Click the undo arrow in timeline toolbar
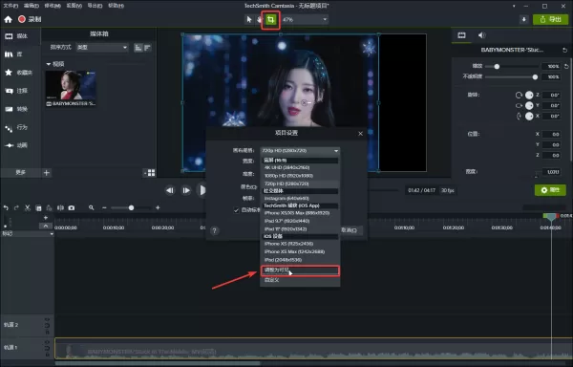Viewport: 573px width, 367px height. pos(6,207)
